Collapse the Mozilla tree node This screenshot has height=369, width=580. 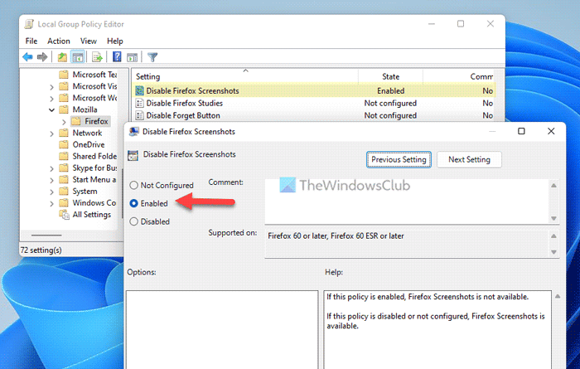pyautogui.click(x=51, y=110)
